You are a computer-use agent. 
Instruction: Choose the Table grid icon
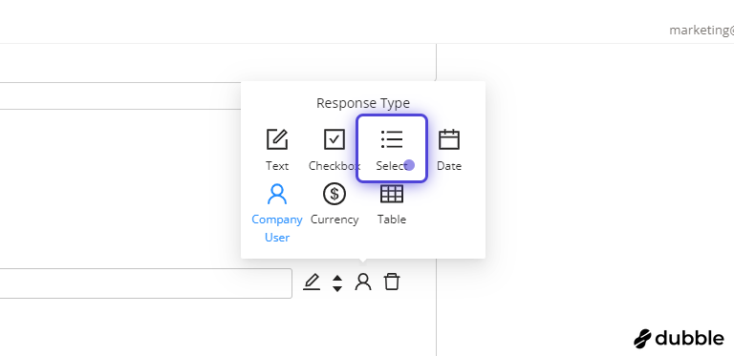pyautogui.click(x=392, y=194)
